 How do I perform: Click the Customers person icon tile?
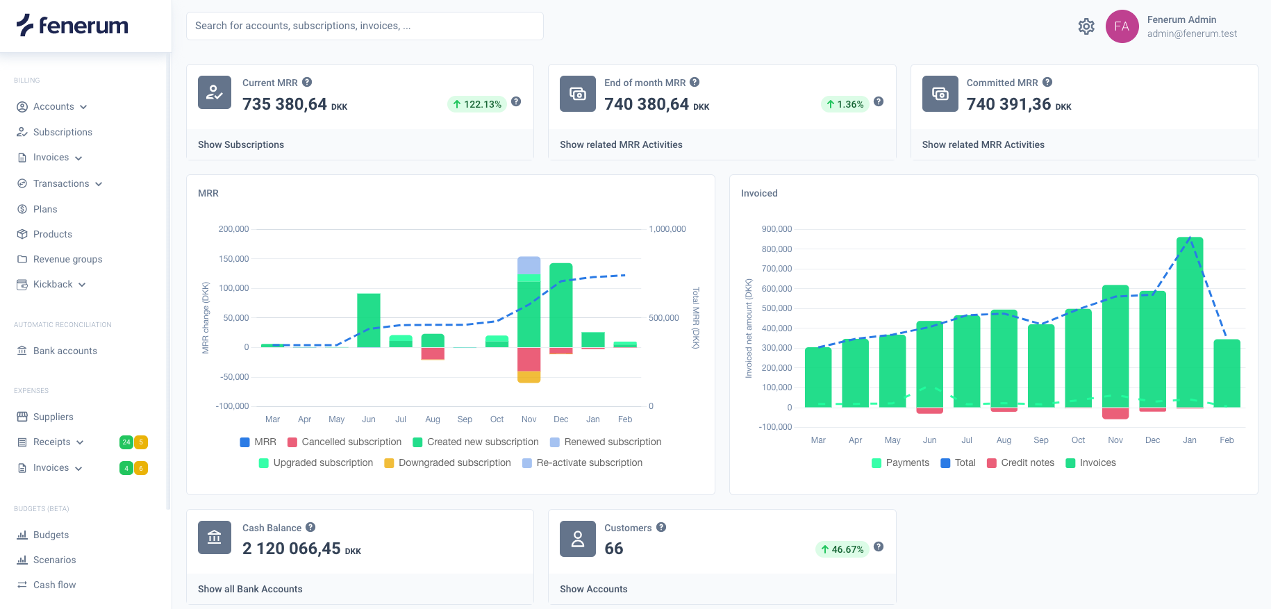(578, 539)
